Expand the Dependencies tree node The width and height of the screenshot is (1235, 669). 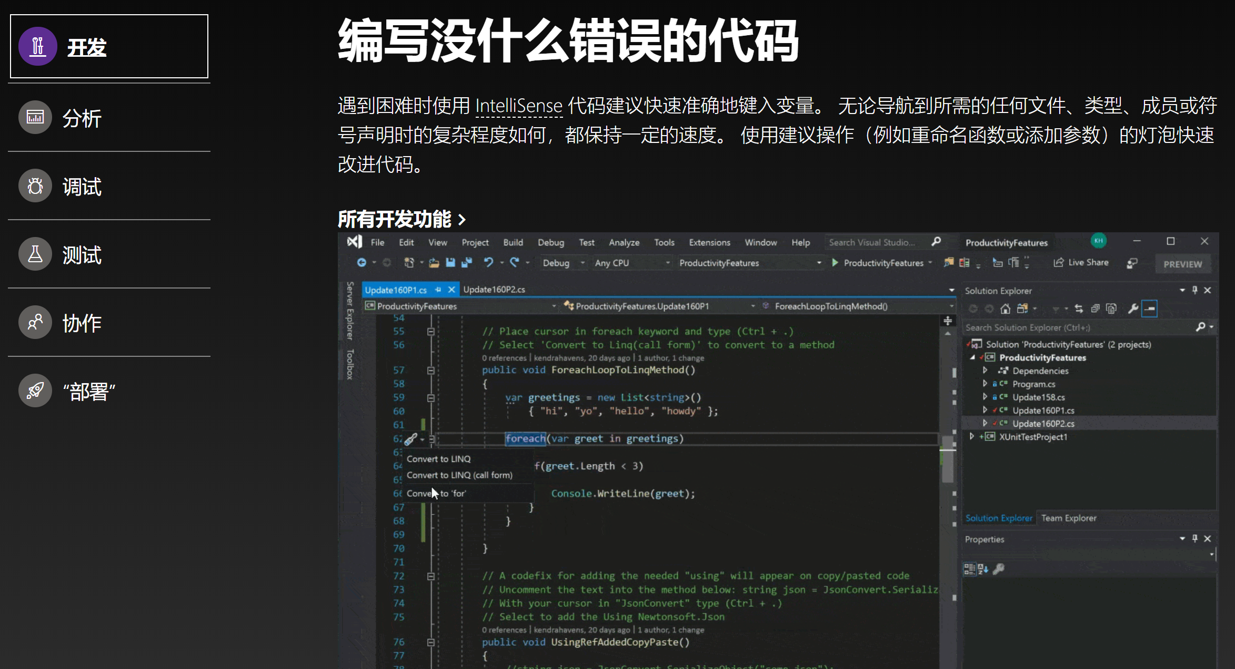pos(985,370)
